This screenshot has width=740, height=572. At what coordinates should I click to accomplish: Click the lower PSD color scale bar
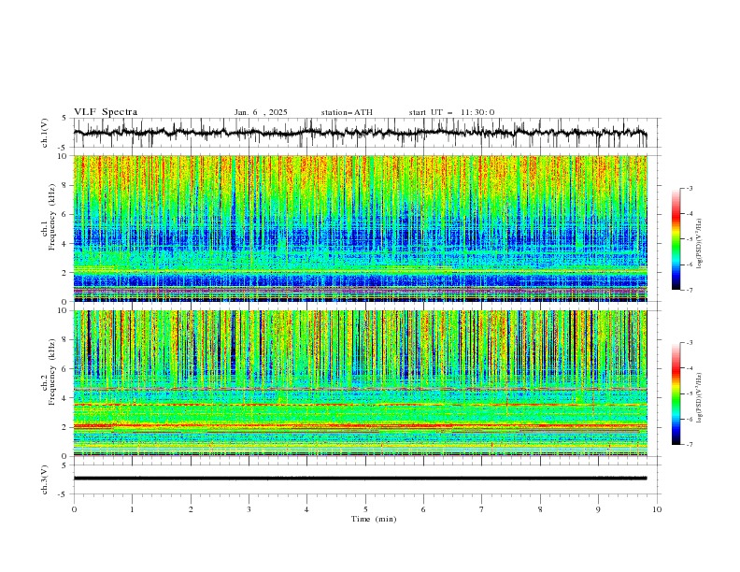(676, 393)
